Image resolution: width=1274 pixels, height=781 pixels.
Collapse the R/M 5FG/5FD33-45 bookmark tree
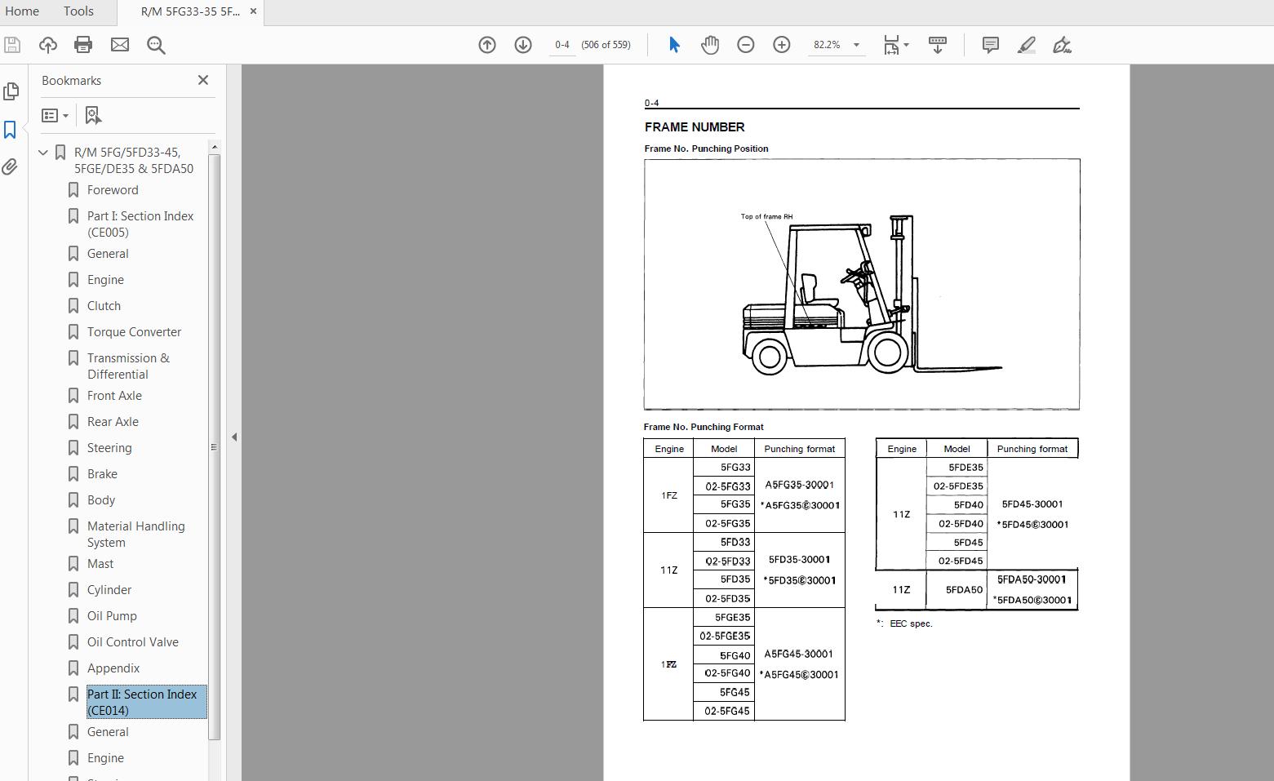pos(42,152)
